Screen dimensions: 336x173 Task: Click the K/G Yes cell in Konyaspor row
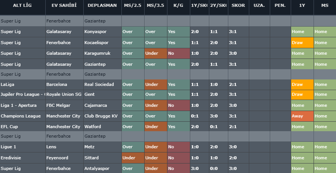pyautogui.click(x=178, y=32)
